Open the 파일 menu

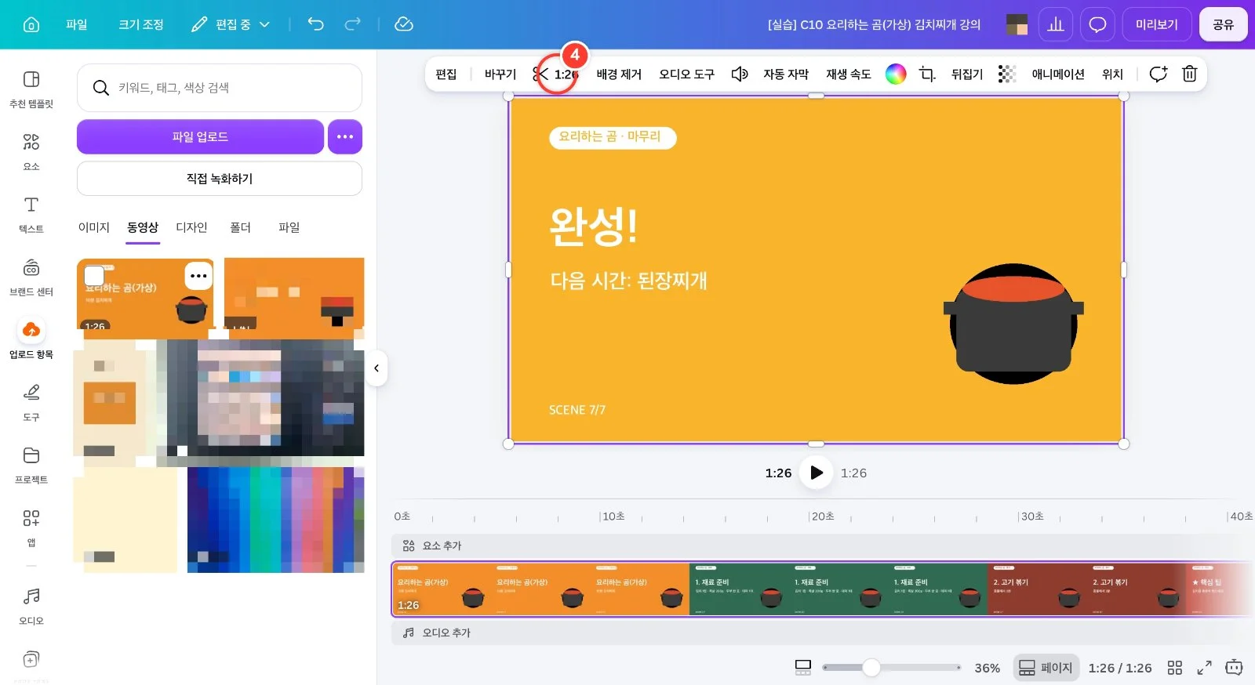[77, 24]
